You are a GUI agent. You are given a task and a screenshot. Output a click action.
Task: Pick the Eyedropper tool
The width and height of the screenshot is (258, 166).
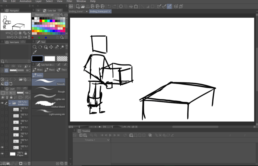(x=35, y=53)
